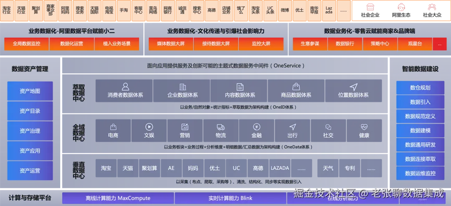Open the 生意参谋 block
Screen dimensions: 451x206
(310, 44)
